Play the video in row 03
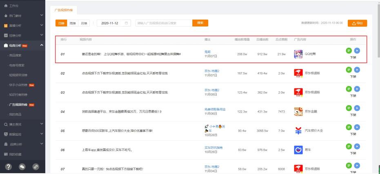Viewport: 380px width, 174px height. pos(357,89)
